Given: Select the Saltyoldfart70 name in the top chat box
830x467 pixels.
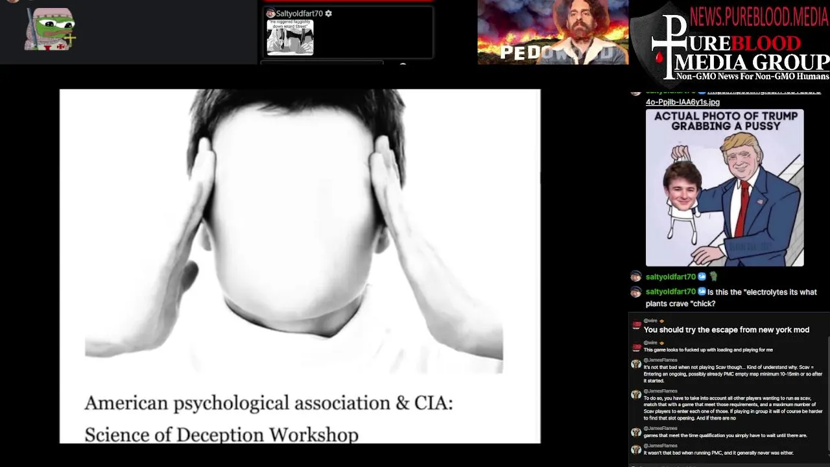Looking at the screenshot, I should click(x=299, y=14).
